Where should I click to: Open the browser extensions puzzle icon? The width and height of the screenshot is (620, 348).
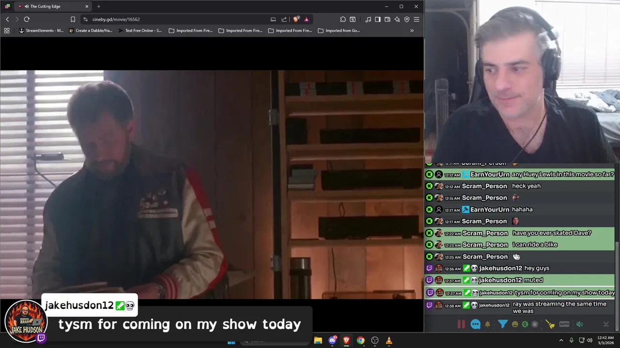click(x=343, y=19)
